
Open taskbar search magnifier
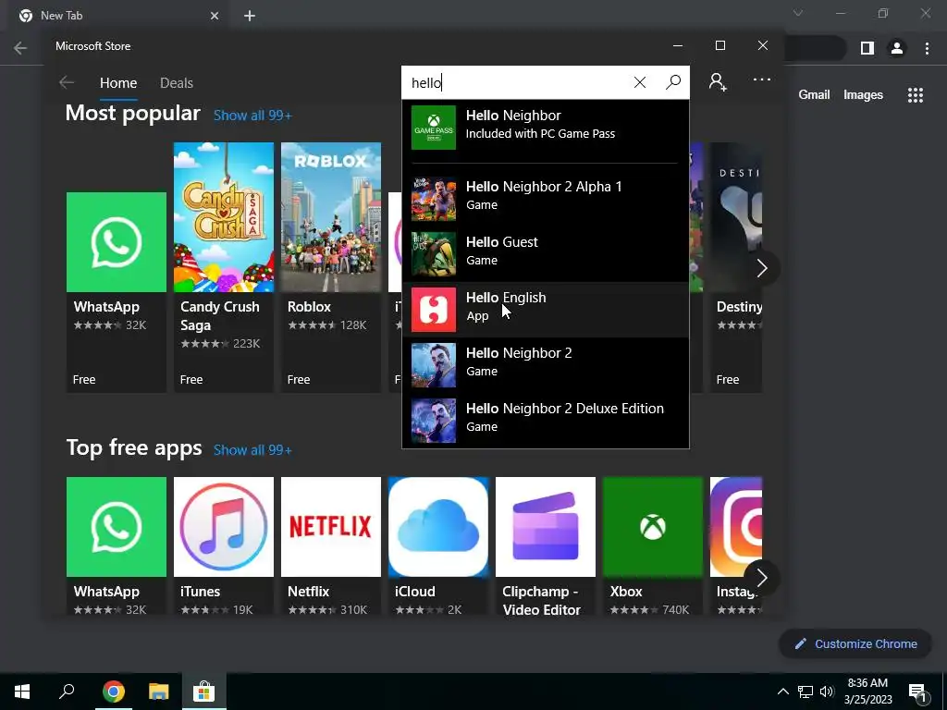[x=67, y=692]
